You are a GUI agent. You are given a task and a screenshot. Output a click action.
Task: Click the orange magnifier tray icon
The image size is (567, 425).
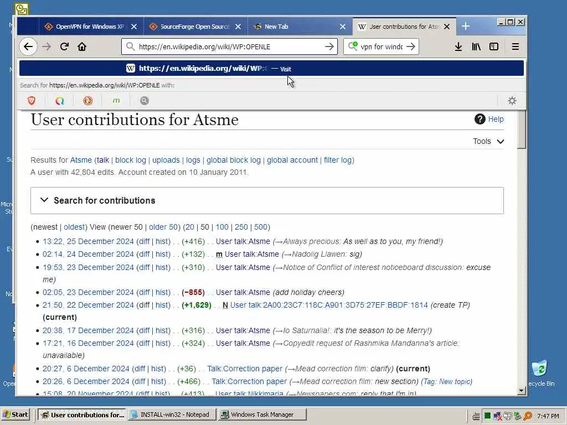click(528, 416)
